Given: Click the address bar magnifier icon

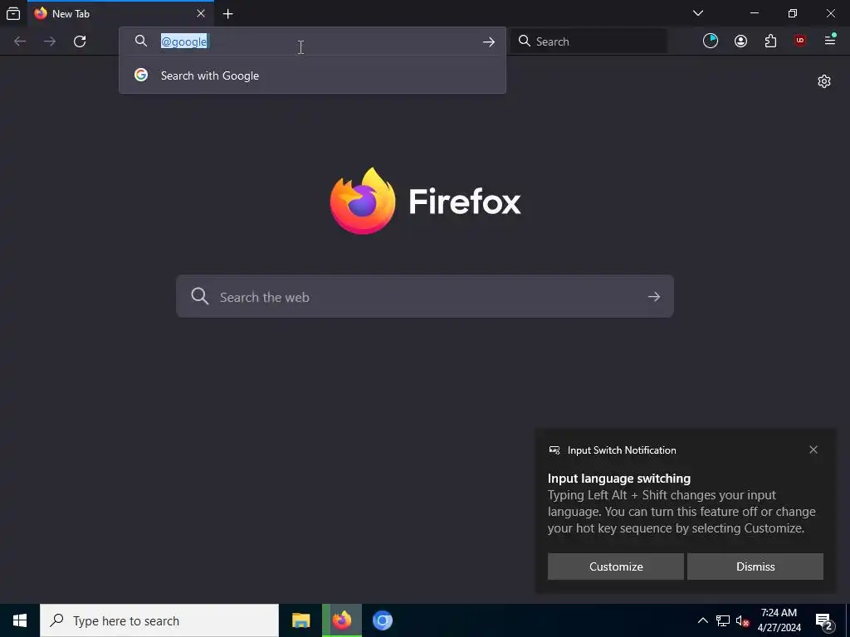Looking at the screenshot, I should pyautogui.click(x=141, y=41).
